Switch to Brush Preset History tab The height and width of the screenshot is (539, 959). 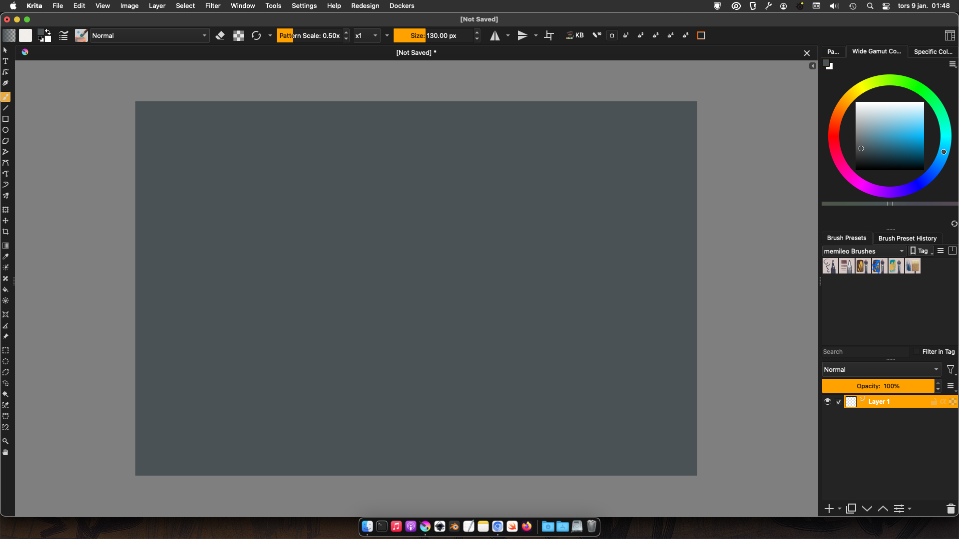click(907, 238)
